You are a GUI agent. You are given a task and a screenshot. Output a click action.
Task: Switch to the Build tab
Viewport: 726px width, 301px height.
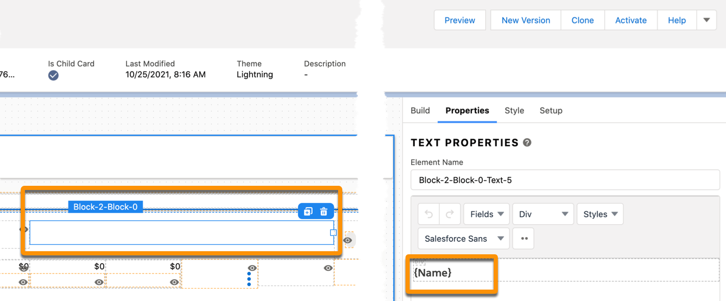coord(420,111)
